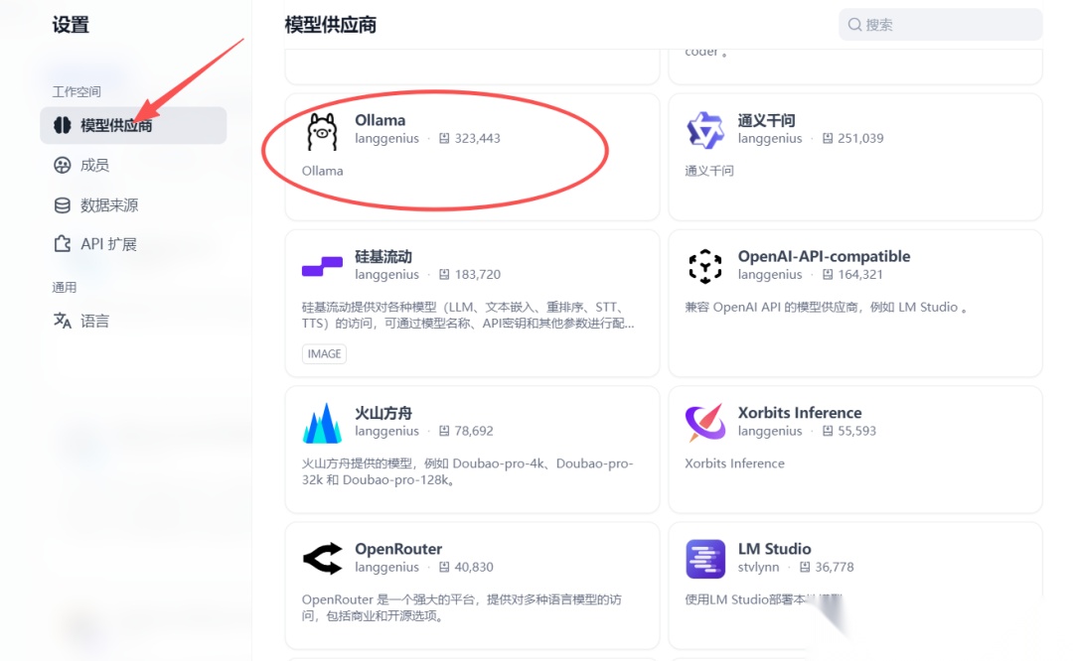
Task: Open the OpenAI-API-compatible provider title
Action: click(824, 256)
